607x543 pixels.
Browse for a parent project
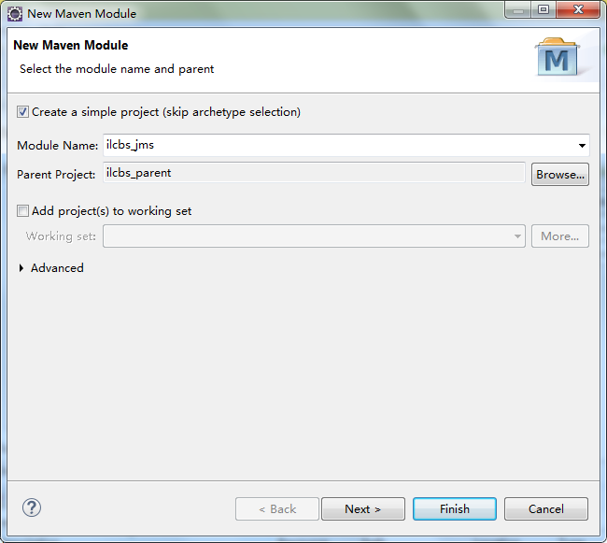coord(560,174)
